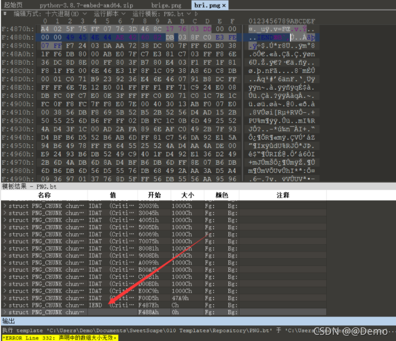
Task: Expand the IDAT chunk starting at 40051h
Action: pos(5,220)
